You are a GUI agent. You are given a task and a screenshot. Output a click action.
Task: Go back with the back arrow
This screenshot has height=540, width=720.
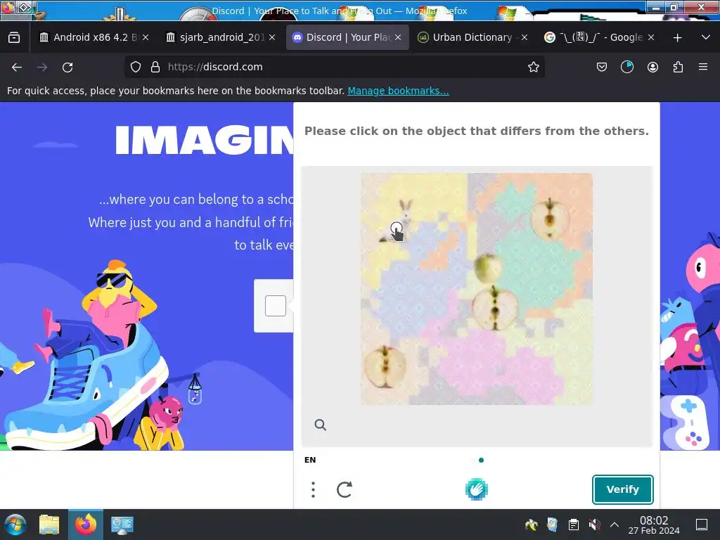click(x=17, y=67)
